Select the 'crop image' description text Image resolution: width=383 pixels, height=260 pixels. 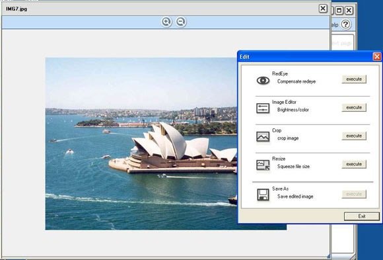click(x=288, y=138)
